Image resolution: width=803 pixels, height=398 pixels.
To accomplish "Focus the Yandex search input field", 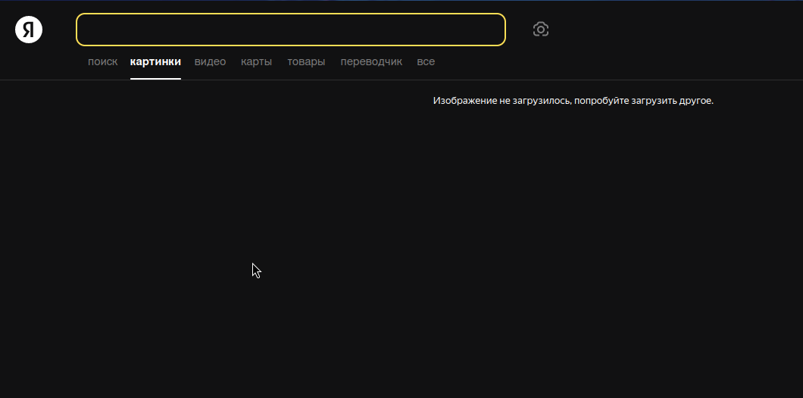I will coord(291,30).
